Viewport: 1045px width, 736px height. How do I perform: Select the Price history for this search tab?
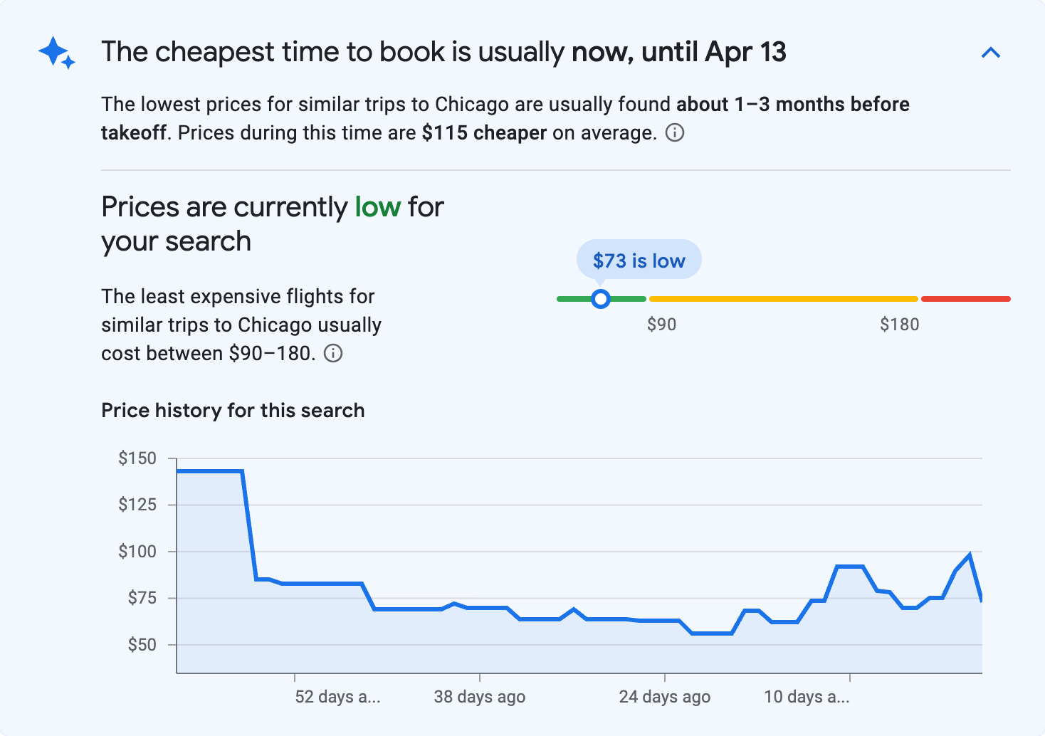[x=233, y=410]
